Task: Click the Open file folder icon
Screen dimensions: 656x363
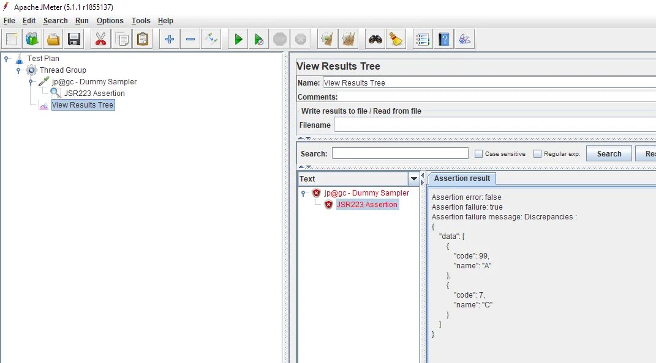Action: pos(53,39)
